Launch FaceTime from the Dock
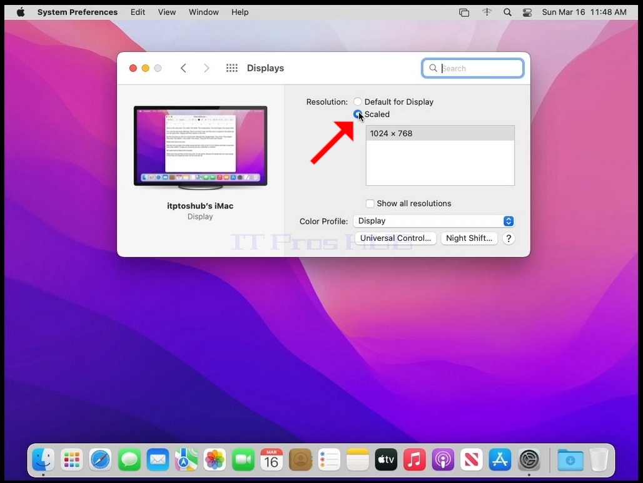The image size is (643, 483). (243, 460)
